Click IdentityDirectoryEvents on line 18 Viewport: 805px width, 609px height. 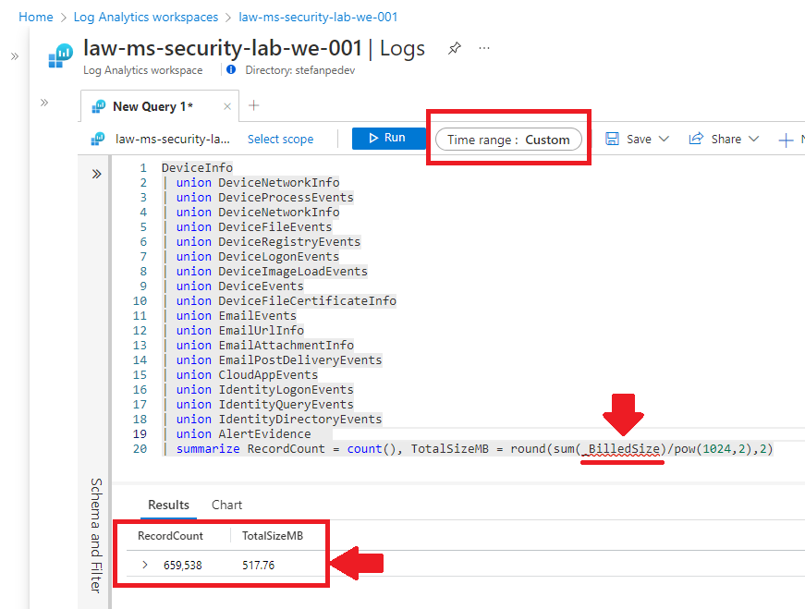[300, 419]
